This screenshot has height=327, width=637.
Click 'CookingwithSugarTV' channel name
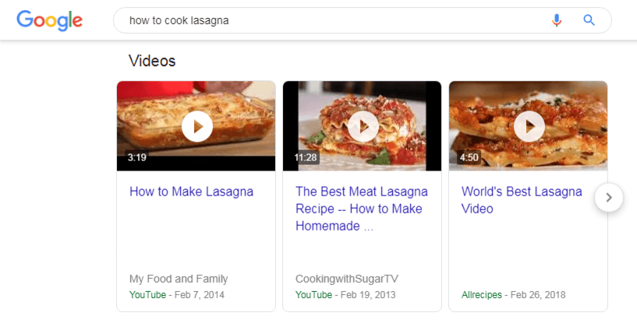[x=347, y=280]
